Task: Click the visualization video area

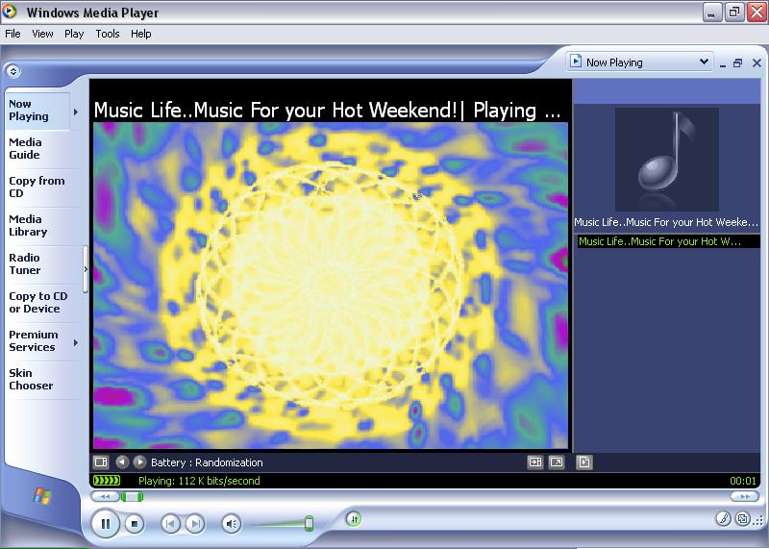Action: click(x=331, y=286)
